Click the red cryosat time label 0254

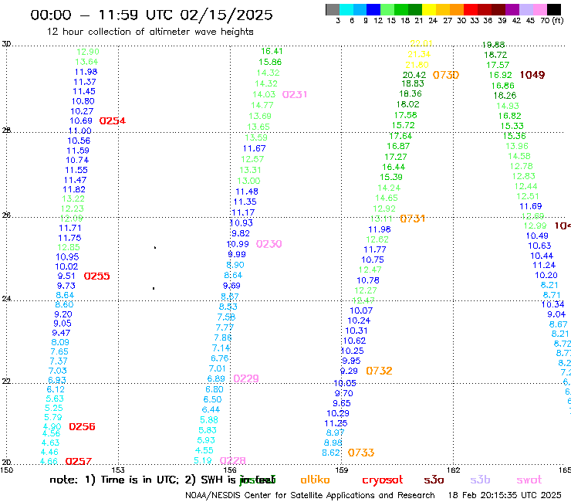(113, 120)
